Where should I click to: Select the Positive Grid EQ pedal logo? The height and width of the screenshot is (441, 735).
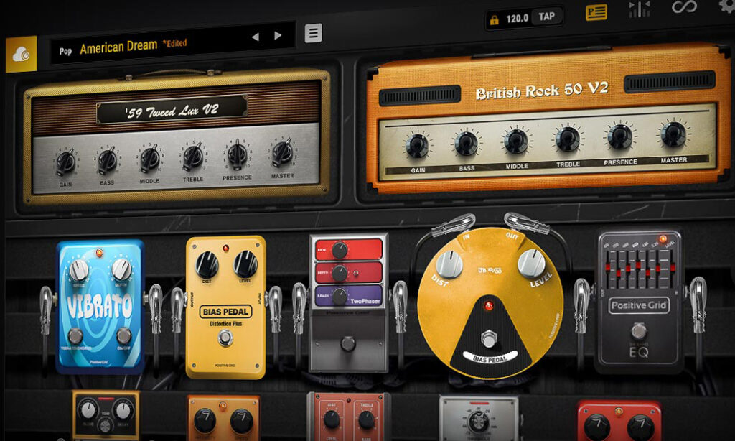coord(638,305)
